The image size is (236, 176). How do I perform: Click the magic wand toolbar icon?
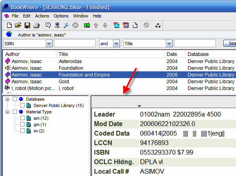[66, 25]
